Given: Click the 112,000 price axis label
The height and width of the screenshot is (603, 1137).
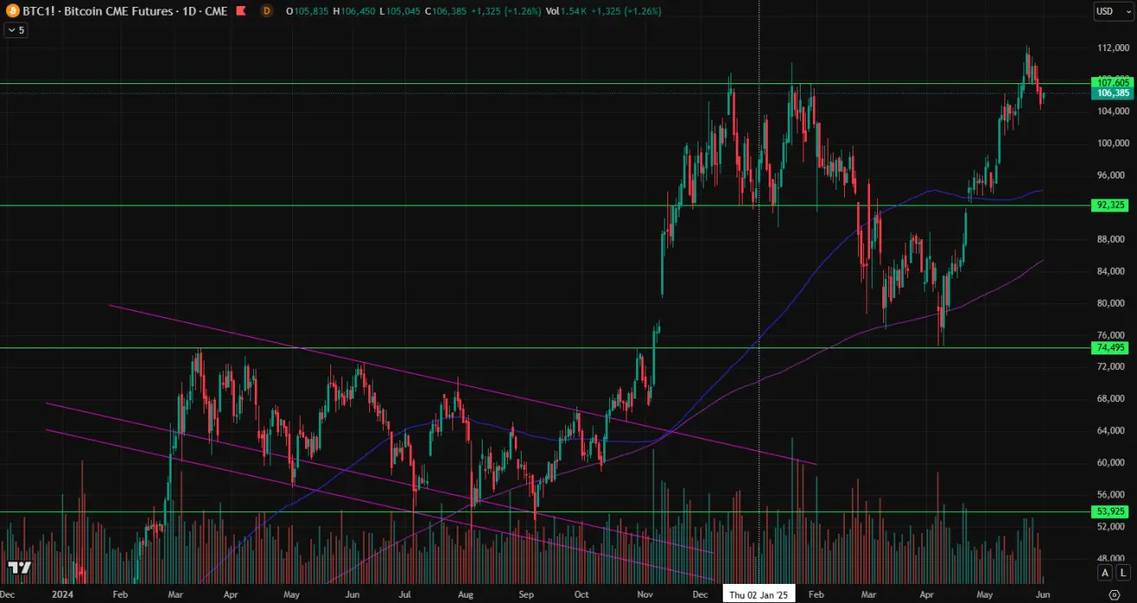Looking at the screenshot, I should click(1112, 48).
